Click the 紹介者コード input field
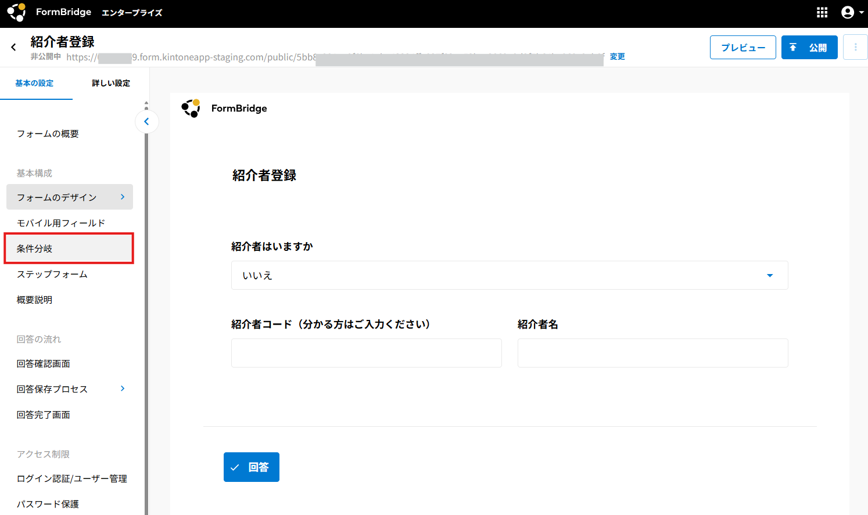868x515 pixels. tap(366, 353)
